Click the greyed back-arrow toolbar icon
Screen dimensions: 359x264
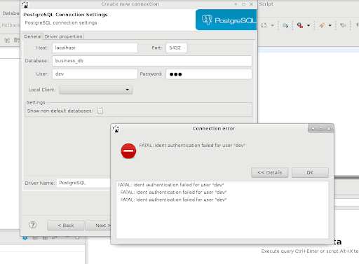[x=343, y=25]
